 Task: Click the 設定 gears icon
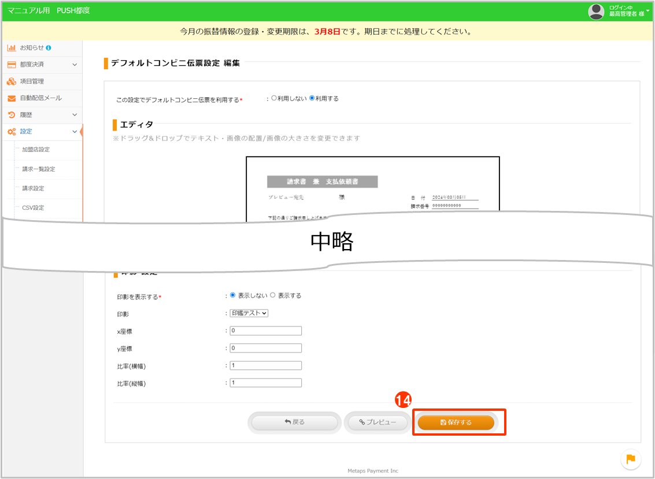point(12,132)
